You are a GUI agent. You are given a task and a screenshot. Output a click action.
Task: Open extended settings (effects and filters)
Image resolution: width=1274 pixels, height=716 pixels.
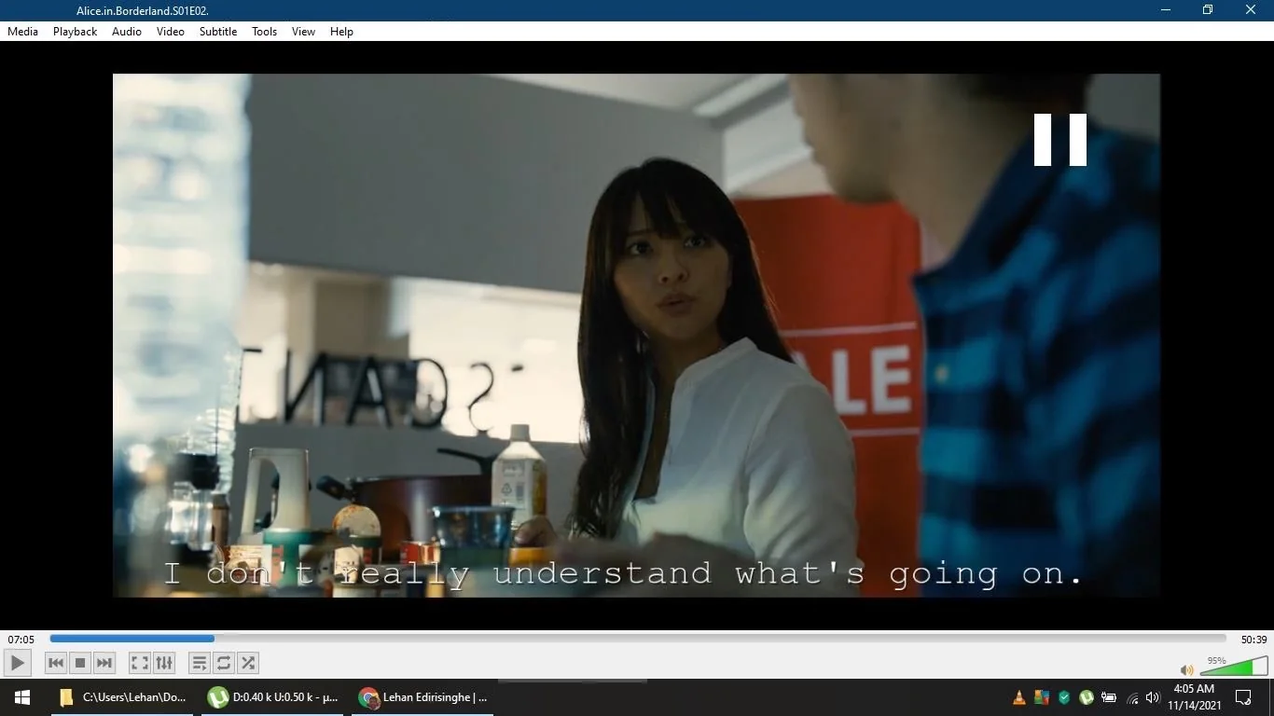pos(164,663)
